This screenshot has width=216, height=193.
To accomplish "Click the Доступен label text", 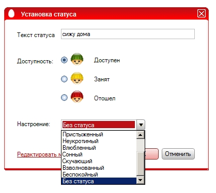I will [x=107, y=60].
